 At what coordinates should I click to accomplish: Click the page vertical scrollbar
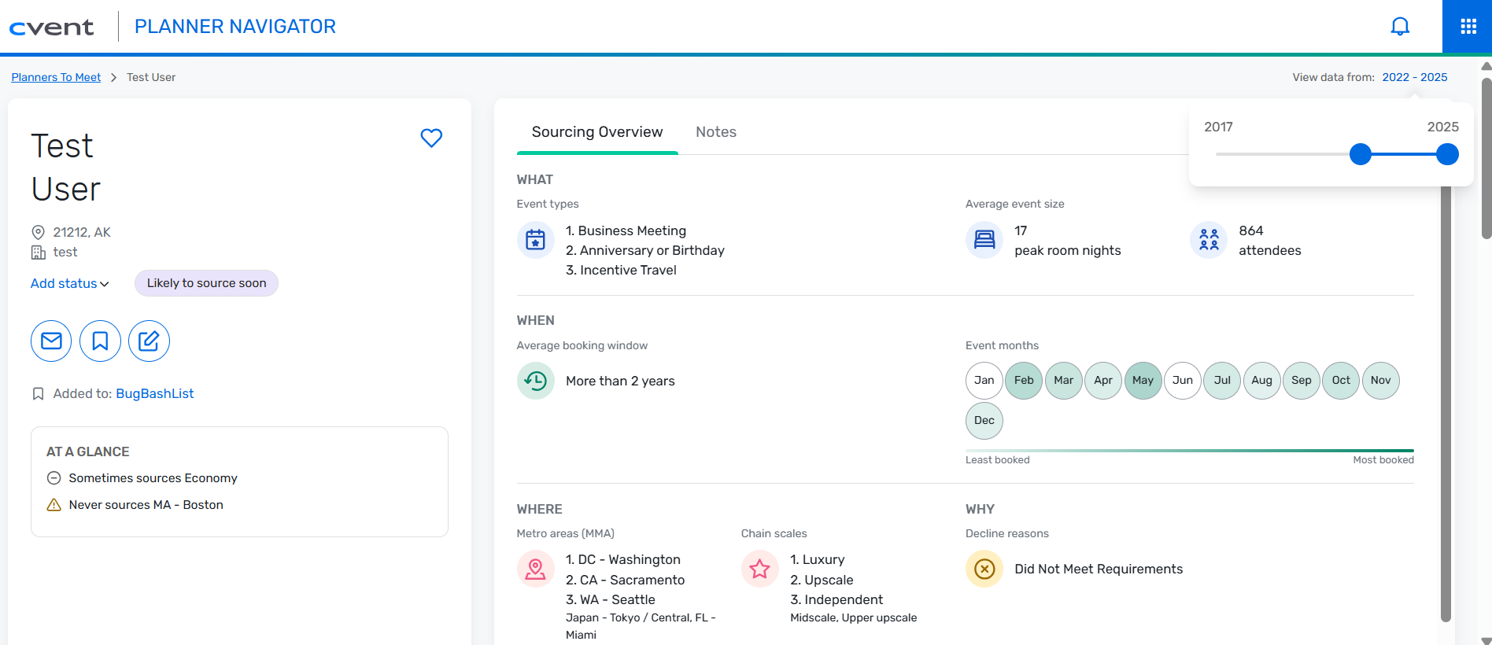click(1486, 157)
